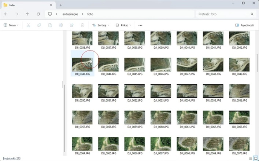Click the Rename icon in toolbar
The height and width of the screenshot is (161, 259).
click(61, 25)
